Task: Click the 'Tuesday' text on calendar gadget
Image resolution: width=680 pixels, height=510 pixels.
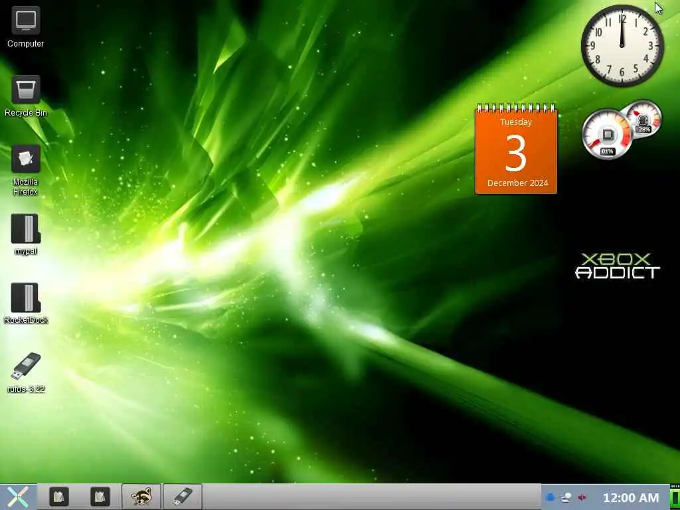Action: [x=516, y=122]
